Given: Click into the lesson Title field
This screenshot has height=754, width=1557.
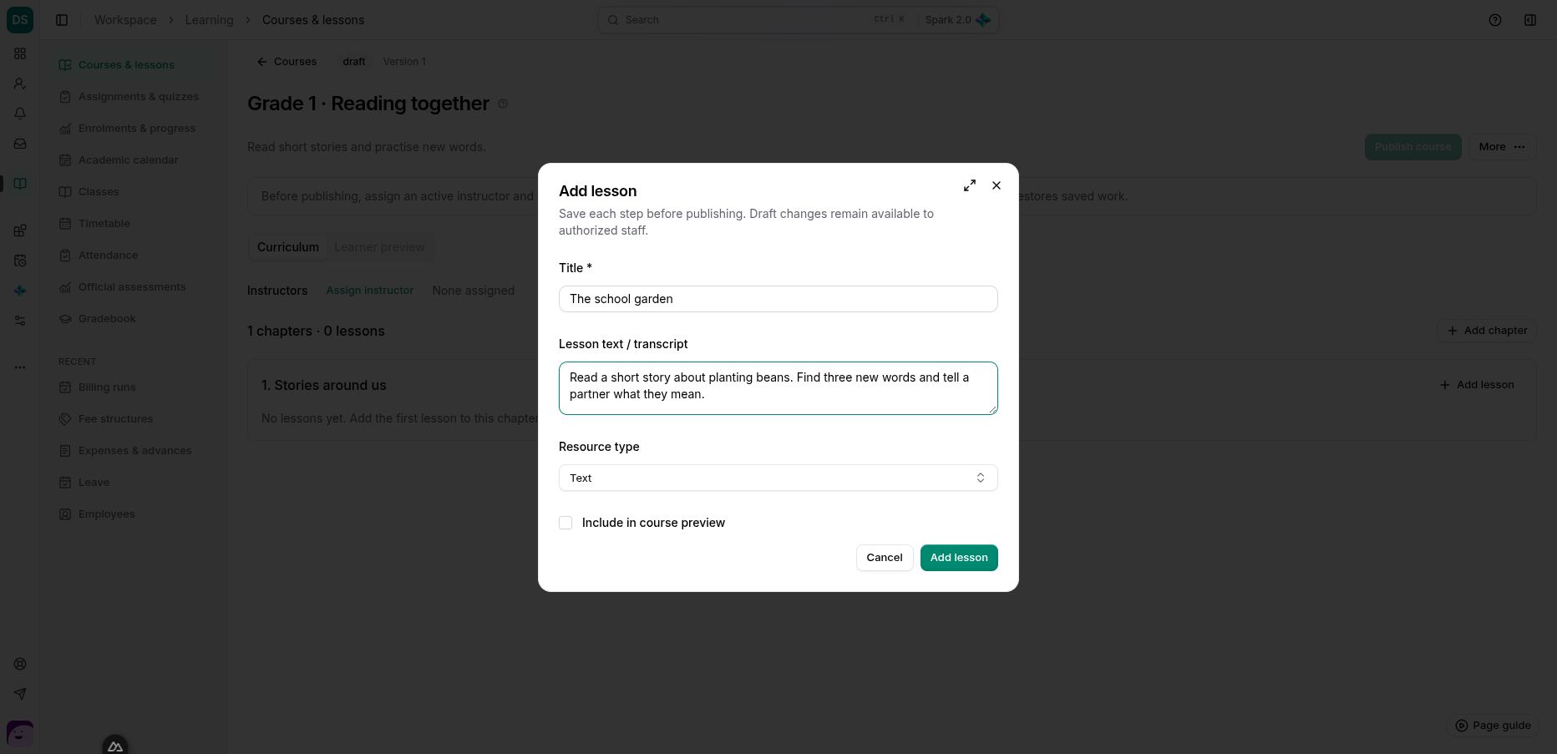Looking at the screenshot, I should click(x=778, y=299).
